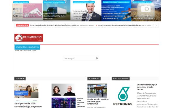Show next news ticker item

(x=156, y=25)
